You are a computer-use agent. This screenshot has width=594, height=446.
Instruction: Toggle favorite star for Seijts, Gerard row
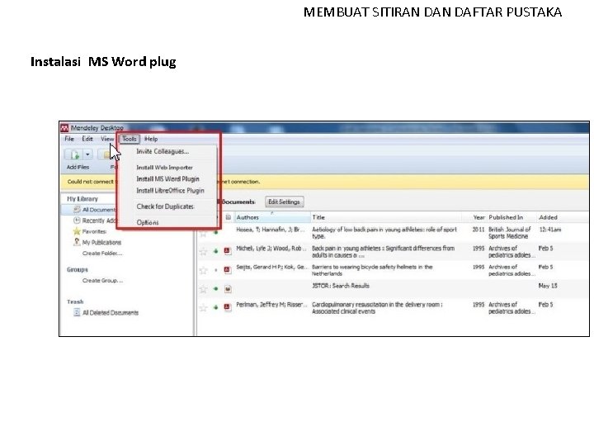204,270
